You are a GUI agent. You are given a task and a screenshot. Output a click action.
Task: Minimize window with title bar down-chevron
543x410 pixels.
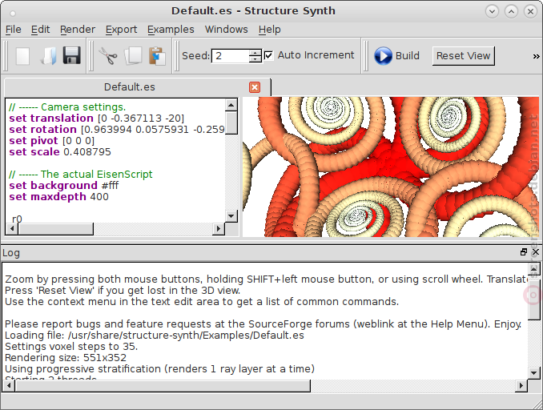(x=492, y=11)
